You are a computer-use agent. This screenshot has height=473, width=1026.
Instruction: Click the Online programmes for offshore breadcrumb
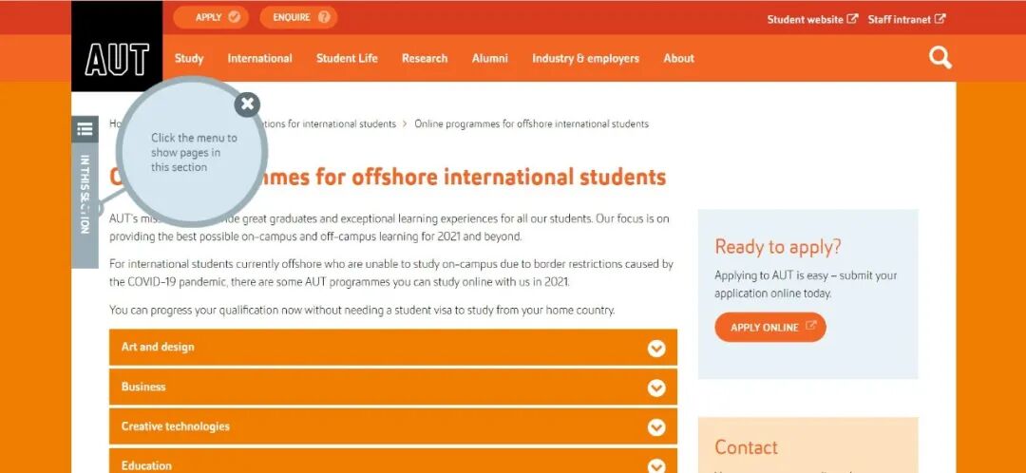click(531, 123)
